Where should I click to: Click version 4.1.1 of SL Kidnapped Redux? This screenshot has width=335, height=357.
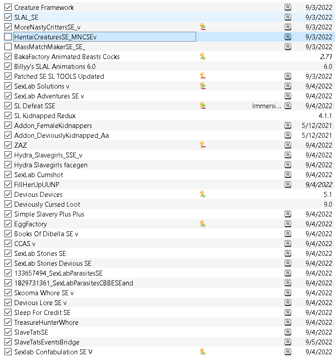coord(325,116)
